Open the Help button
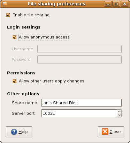The width and height of the screenshot is (130, 143). (19, 132)
